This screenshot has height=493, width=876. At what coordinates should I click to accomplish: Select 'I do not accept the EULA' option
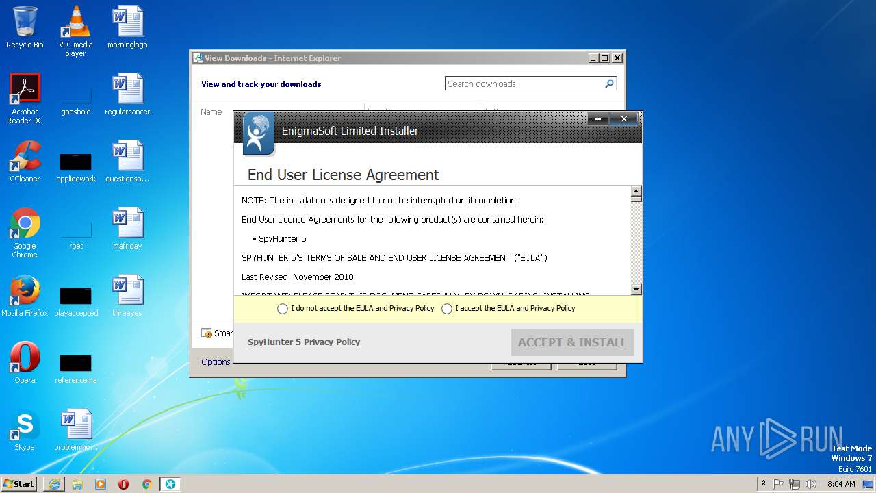(x=283, y=309)
